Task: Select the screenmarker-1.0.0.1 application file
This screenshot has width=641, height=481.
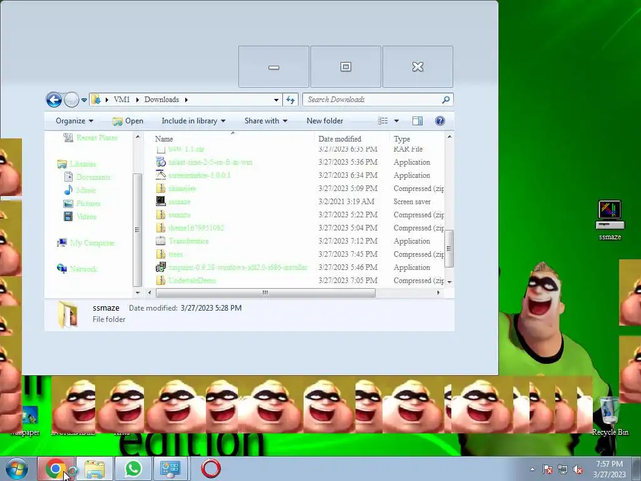Action: 199,175
